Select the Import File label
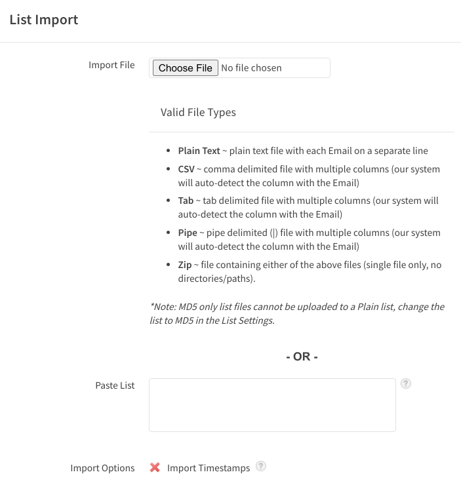The height and width of the screenshot is (487, 461). (111, 65)
